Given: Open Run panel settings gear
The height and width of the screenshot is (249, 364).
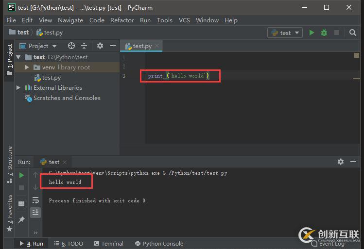Looking at the screenshot, I should point(341,162).
